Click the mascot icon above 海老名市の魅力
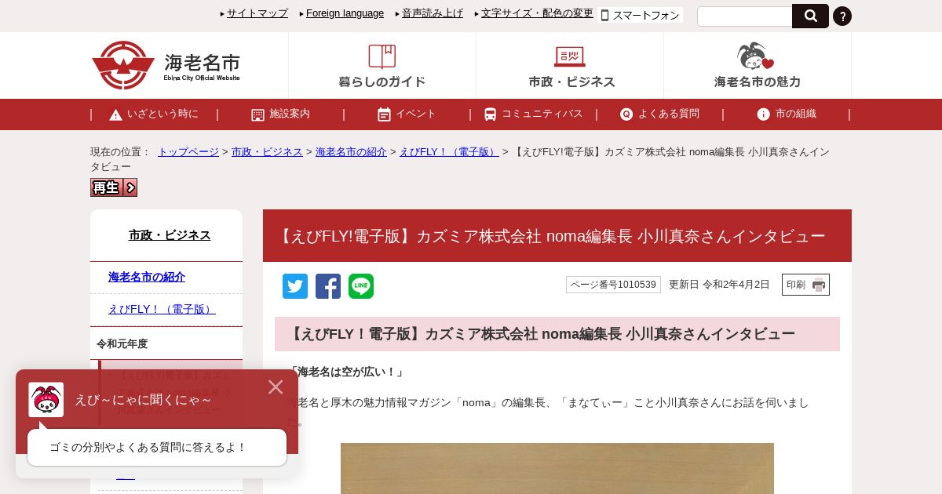The width and height of the screenshot is (942, 494). (x=755, y=56)
